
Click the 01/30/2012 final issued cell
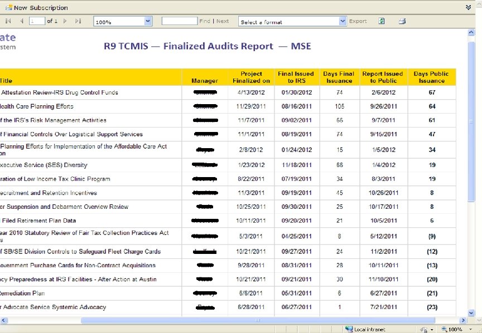tap(297, 92)
